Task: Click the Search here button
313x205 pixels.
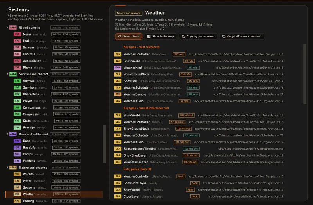Action: click(129, 36)
